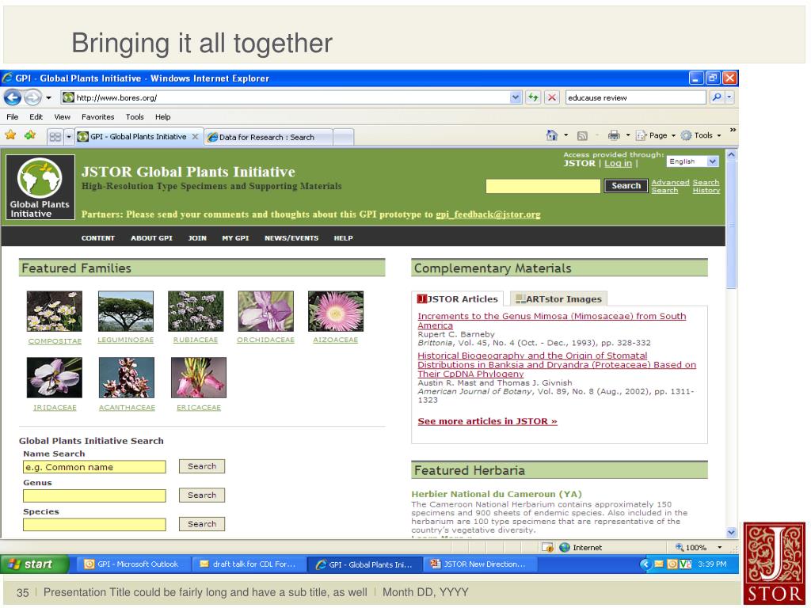Click the gpi_feedback@jstor.org email link
Screen dimensions: 811x608
point(488,214)
